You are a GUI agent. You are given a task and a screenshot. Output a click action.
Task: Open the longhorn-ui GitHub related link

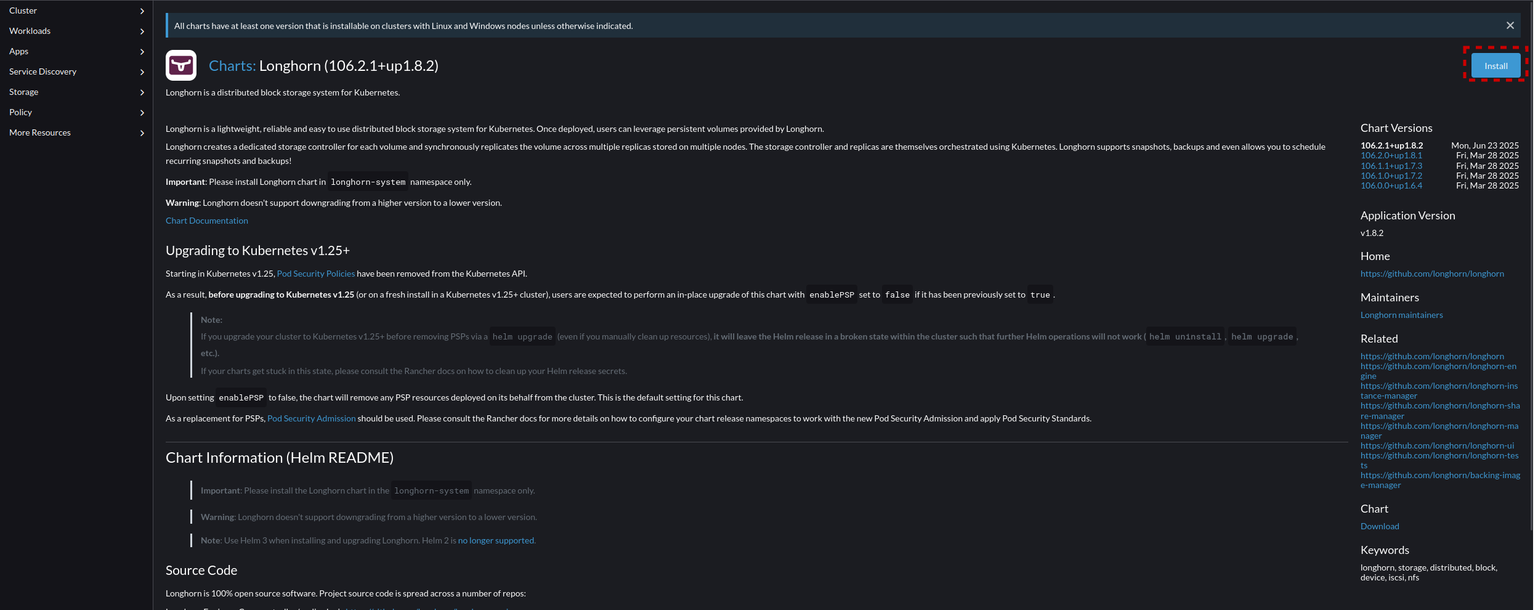click(1437, 445)
